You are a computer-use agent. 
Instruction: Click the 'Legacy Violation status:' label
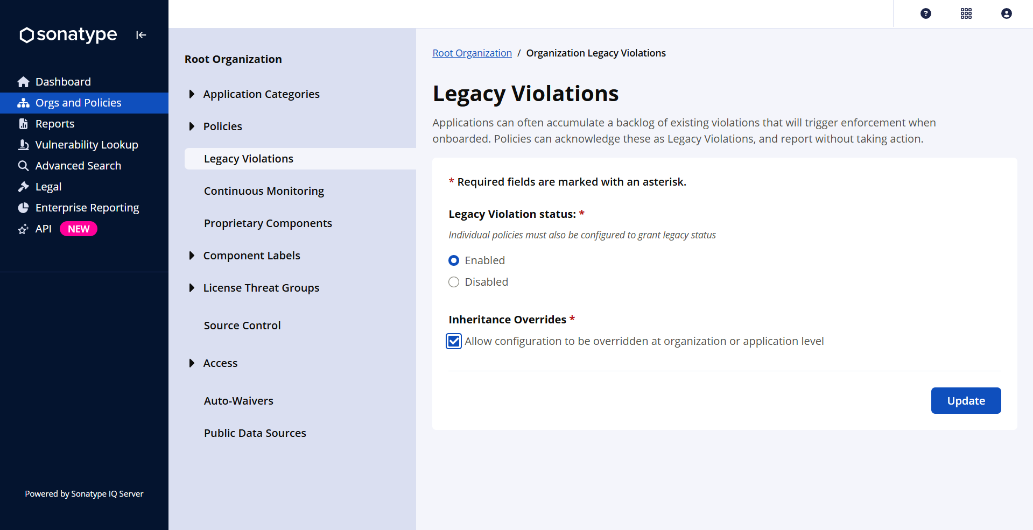tap(512, 214)
